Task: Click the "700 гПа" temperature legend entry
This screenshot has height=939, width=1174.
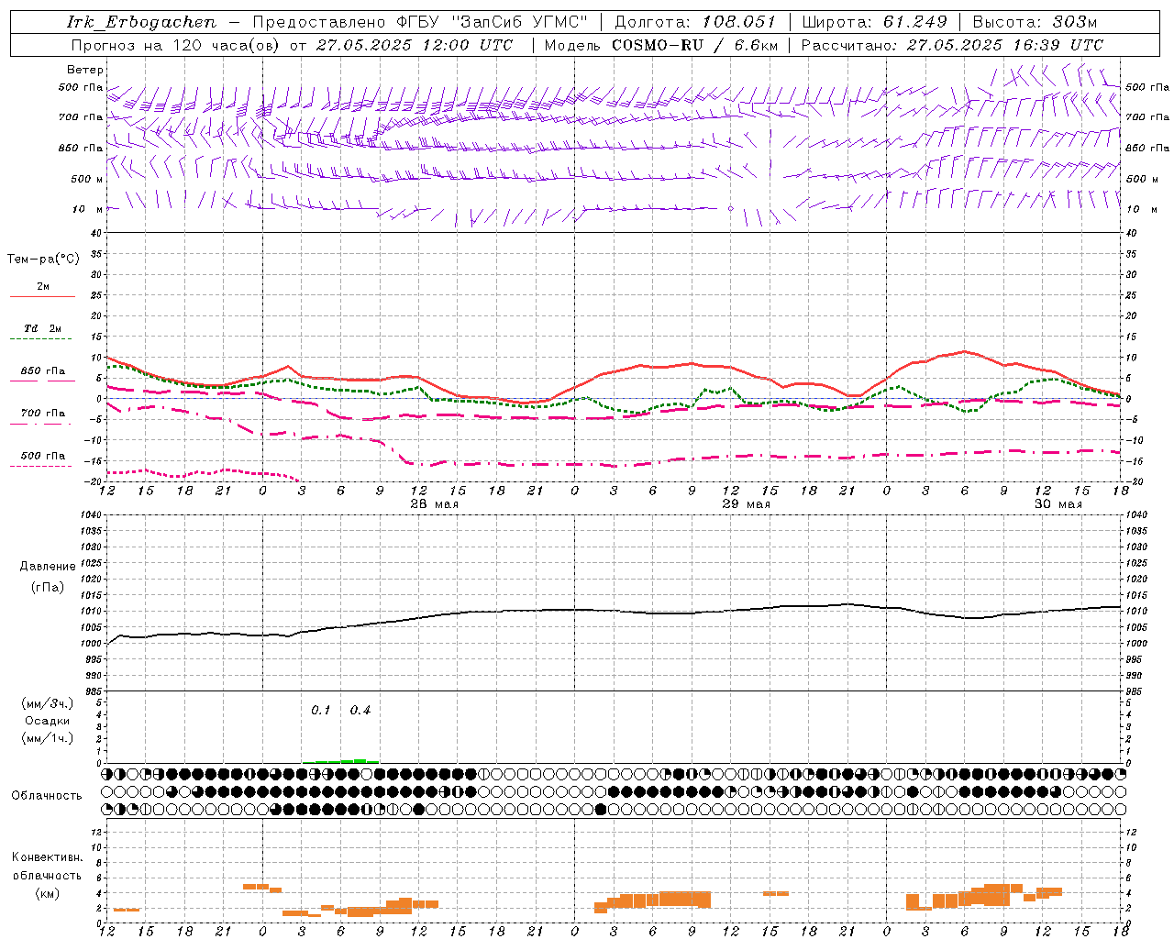Action: pyautogui.click(x=43, y=413)
